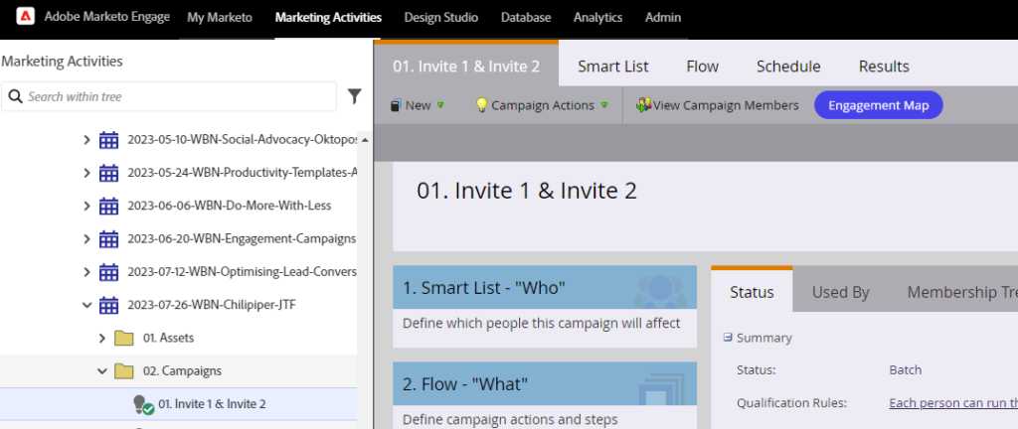Click the Campaign Actions lightbulb icon

[481, 105]
